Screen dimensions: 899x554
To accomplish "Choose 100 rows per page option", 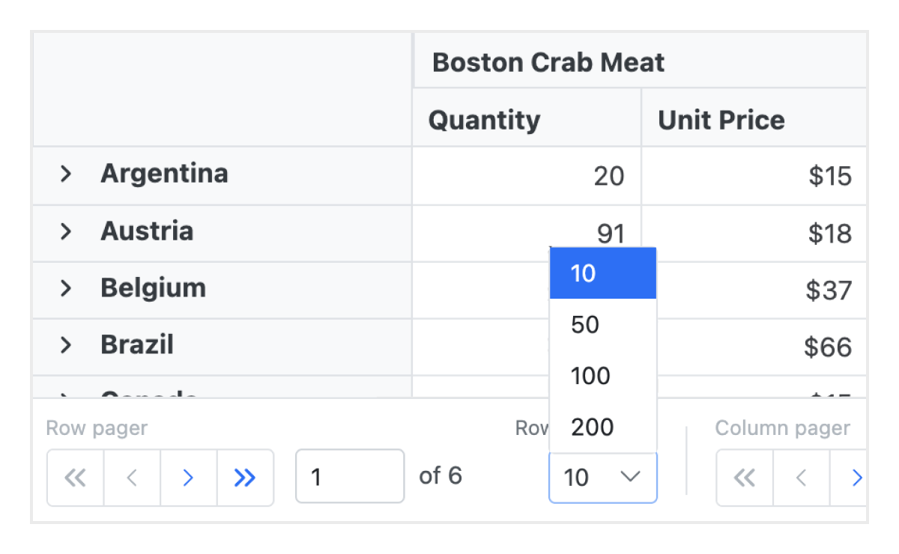I will 602,376.
